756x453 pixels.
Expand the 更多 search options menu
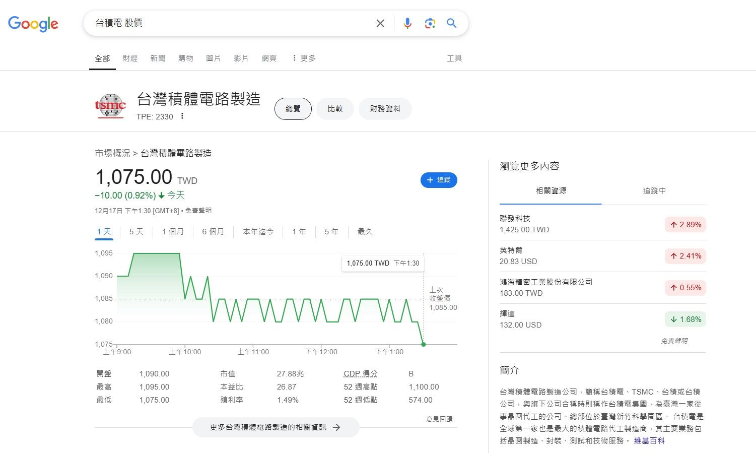(x=304, y=58)
